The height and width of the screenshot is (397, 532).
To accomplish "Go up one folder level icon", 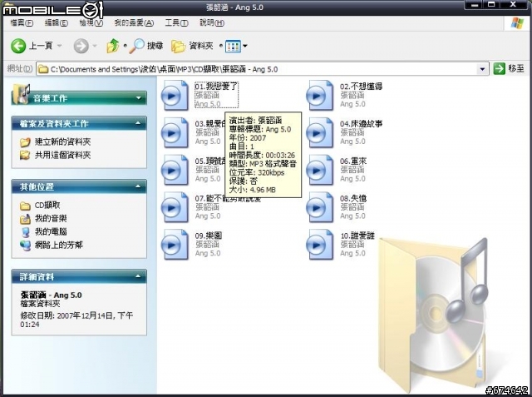I will tap(113, 46).
